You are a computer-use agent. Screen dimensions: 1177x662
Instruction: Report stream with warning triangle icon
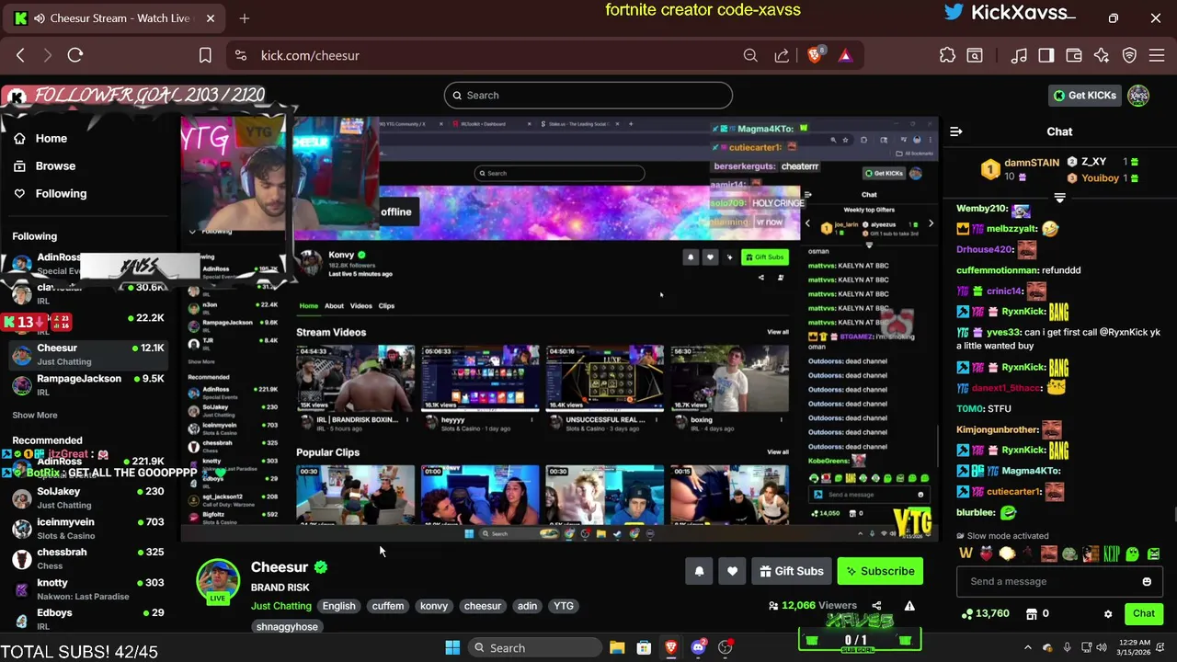pyautogui.click(x=909, y=605)
